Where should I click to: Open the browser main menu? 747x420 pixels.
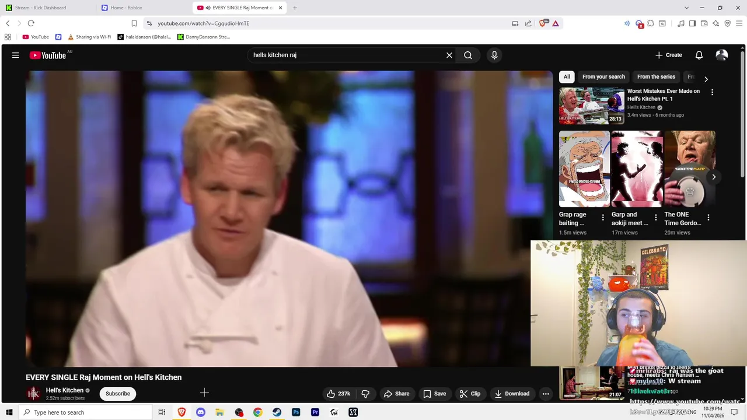739,23
